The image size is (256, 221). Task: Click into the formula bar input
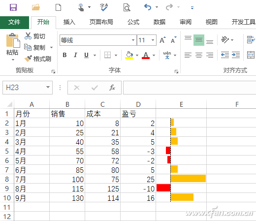click(x=190, y=88)
